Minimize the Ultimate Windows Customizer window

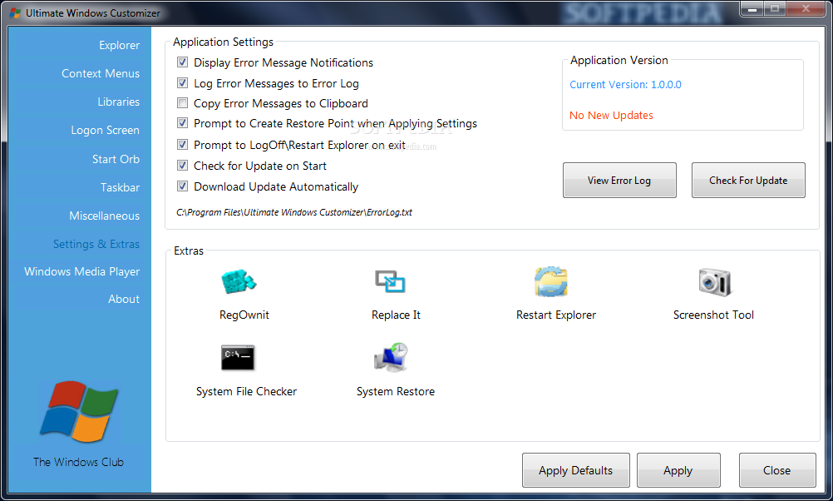pos(752,9)
